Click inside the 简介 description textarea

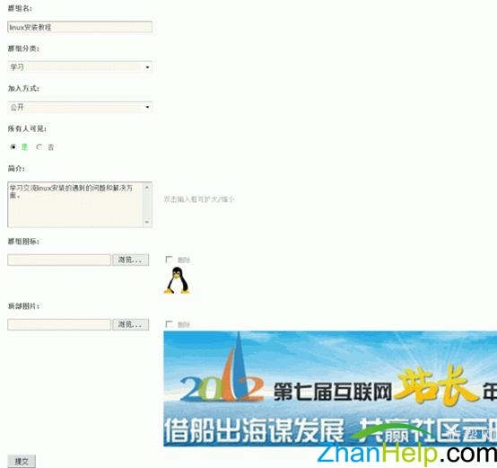click(75, 205)
